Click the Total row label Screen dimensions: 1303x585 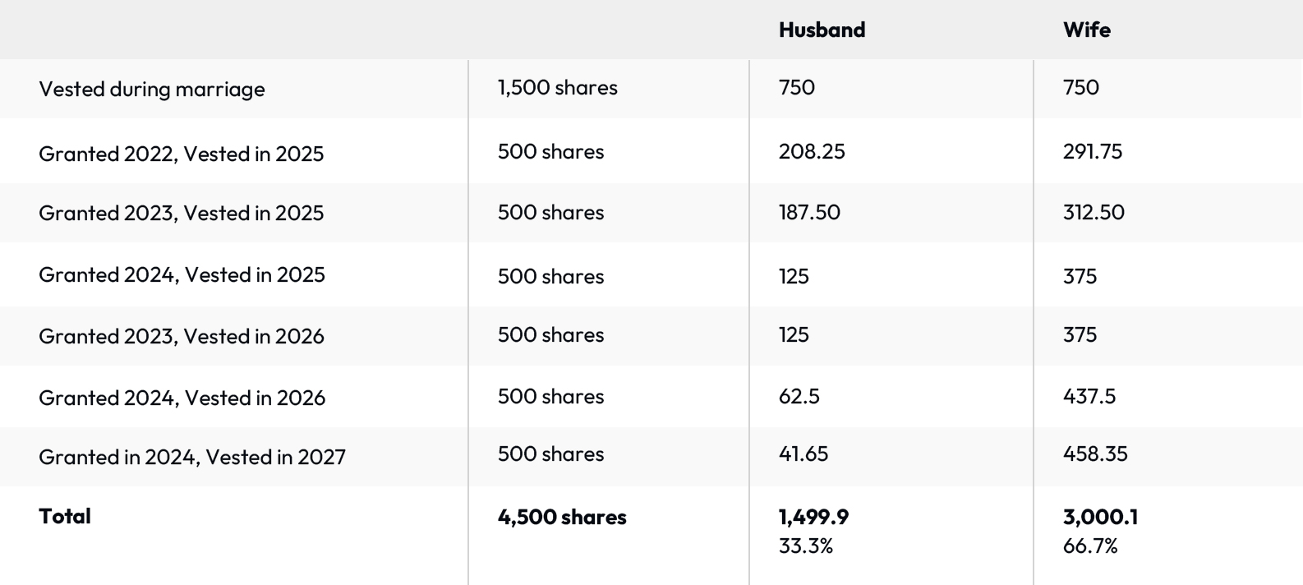click(65, 516)
